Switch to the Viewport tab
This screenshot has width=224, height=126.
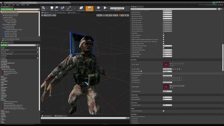pos(45,13)
